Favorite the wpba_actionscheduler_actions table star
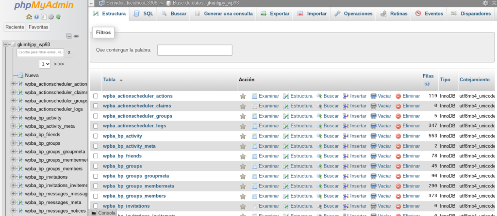The height and width of the screenshot is (216, 497). 243,96
